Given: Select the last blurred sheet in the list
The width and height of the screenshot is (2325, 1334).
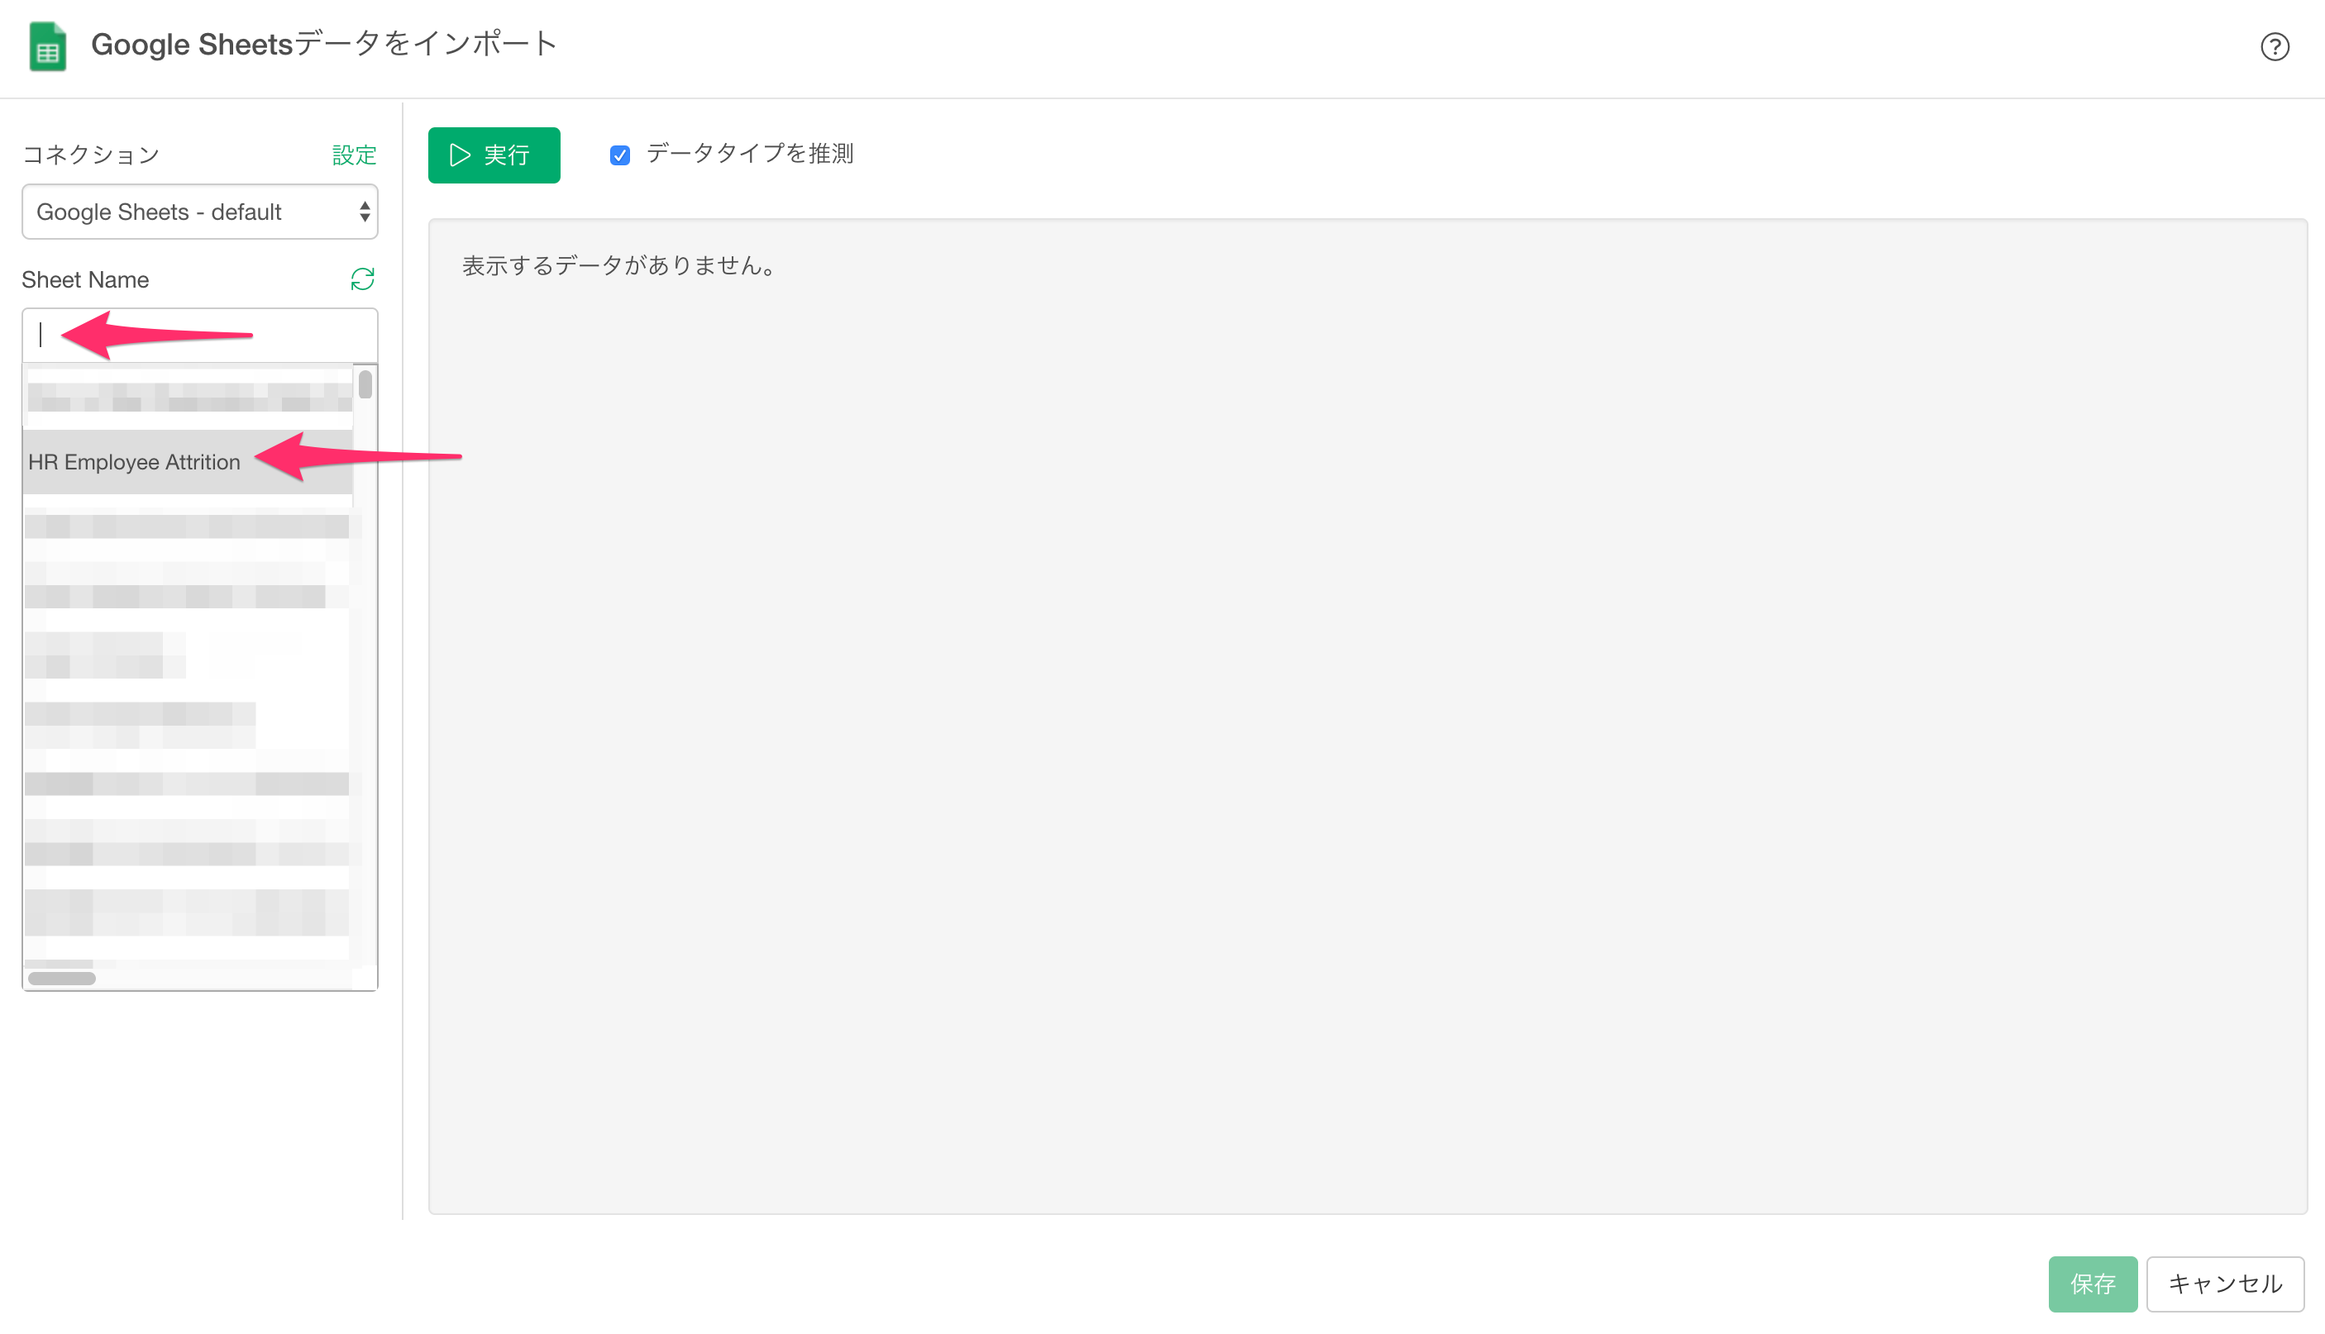Looking at the screenshot, I should click(x=188, y=912).
